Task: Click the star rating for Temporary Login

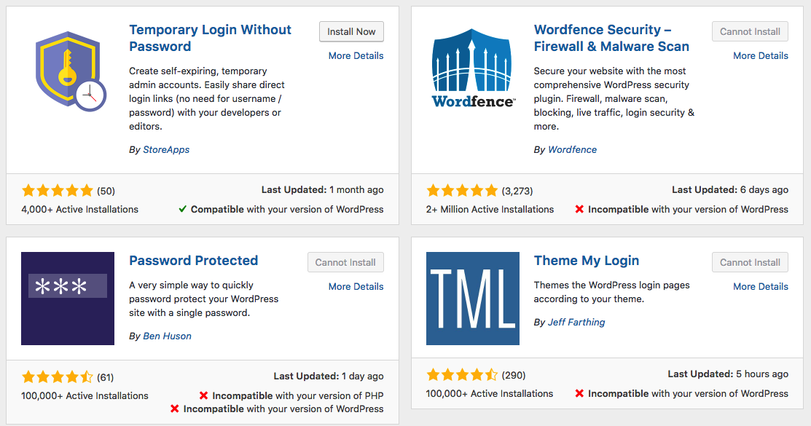Action: pos(58,191)
